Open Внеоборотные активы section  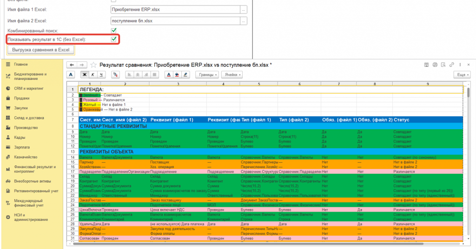(33, 181)
